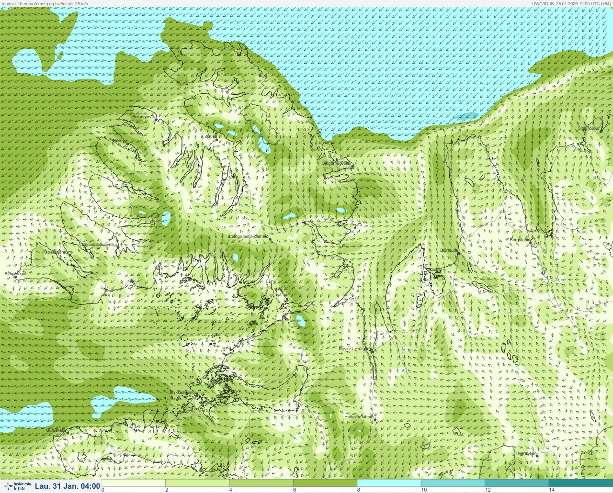Click the Bíldudalsflugvöllur station label

[100, 245]
